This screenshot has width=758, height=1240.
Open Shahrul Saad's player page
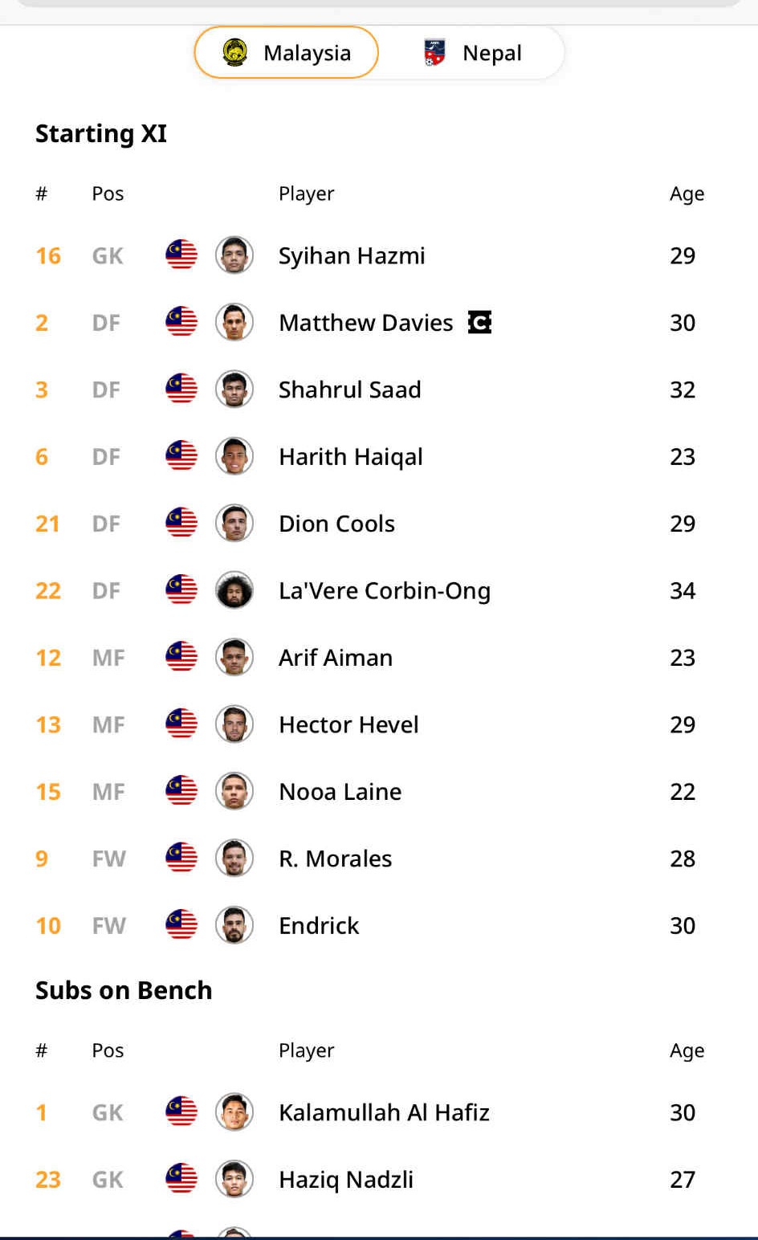pos(349,390)
